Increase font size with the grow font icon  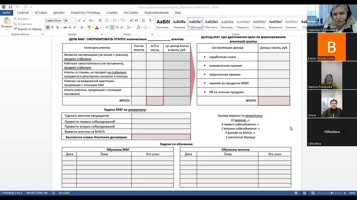tap(79, 21)
